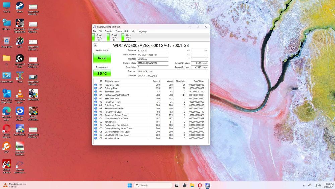This screenshot has height=189, width=335.
Task: Click the Power On Count value 8505 count
Action: (199, 63)
